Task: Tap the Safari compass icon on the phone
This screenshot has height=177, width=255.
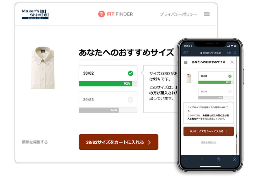Action: (x=234, y=159)
